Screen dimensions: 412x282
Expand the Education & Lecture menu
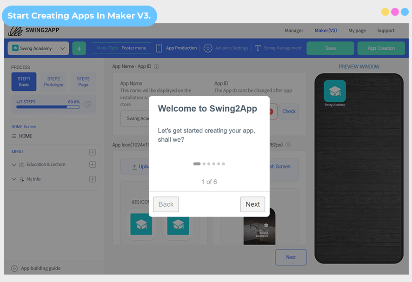[14, 164]
